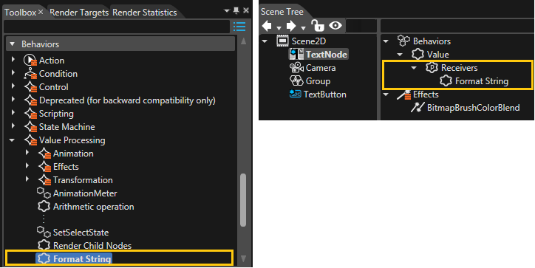This screenshot has height=268, width=535.
Task: Click the Toolbox vertical scrollbar thumb
Action: coord(243,200)
